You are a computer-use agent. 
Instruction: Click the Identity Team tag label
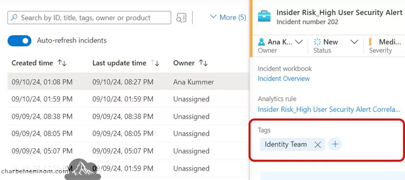pyautogui.click(x=286, y=144)
